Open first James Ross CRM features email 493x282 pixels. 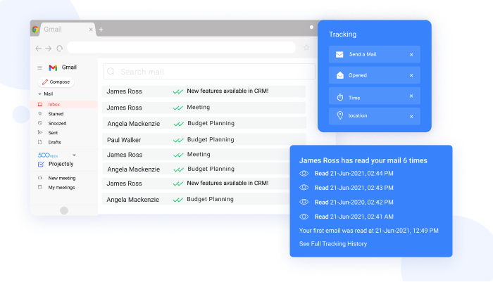click(204, 91)
